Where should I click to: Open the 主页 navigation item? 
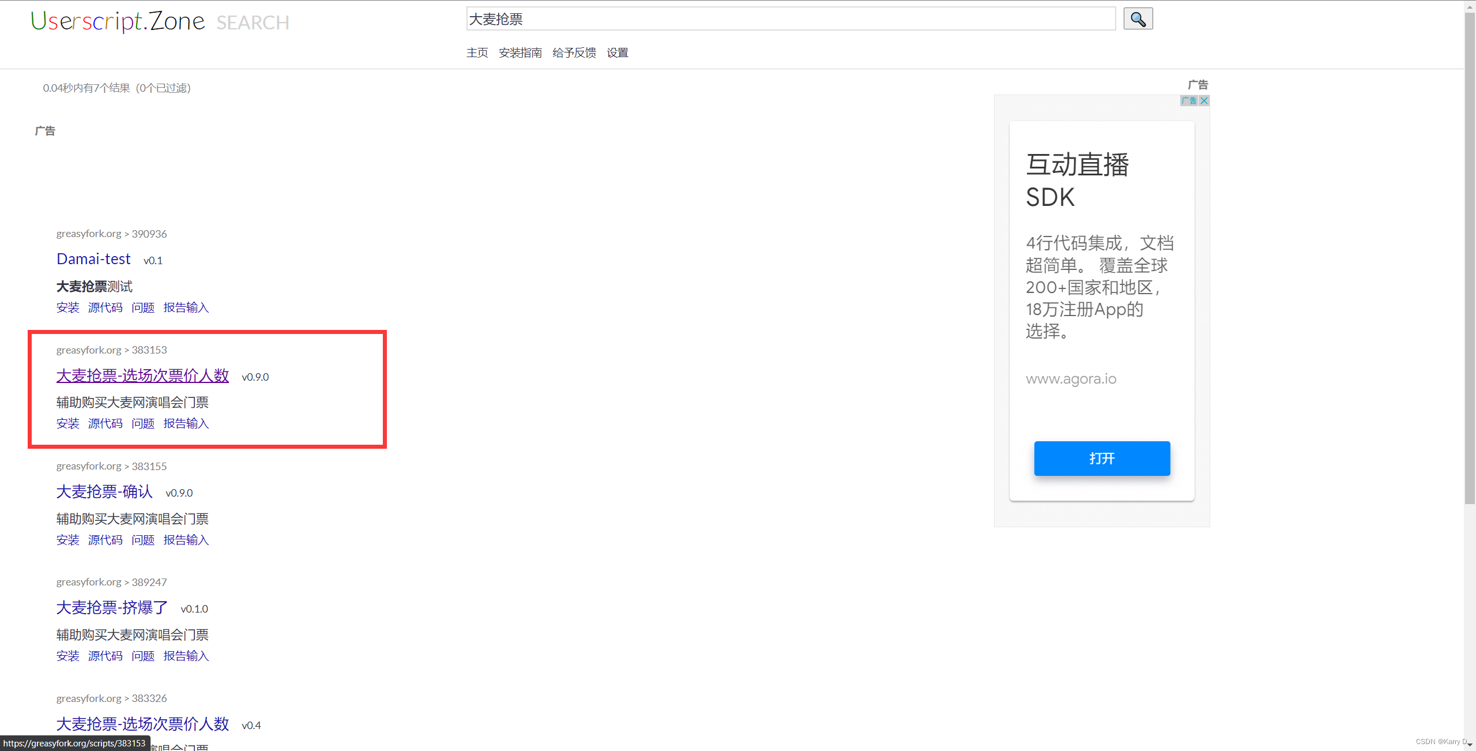click(477, 53)
